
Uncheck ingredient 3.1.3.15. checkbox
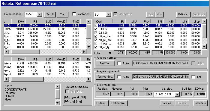96,29
